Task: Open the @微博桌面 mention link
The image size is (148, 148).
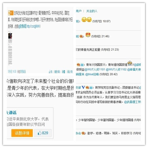Action: (23, 27)
